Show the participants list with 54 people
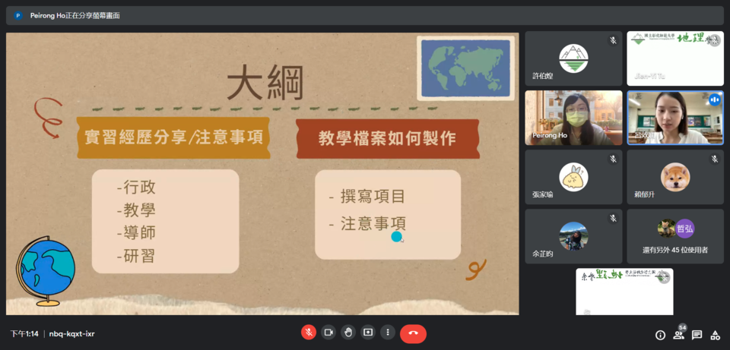The image size is (730, 350). click(678, 335)
